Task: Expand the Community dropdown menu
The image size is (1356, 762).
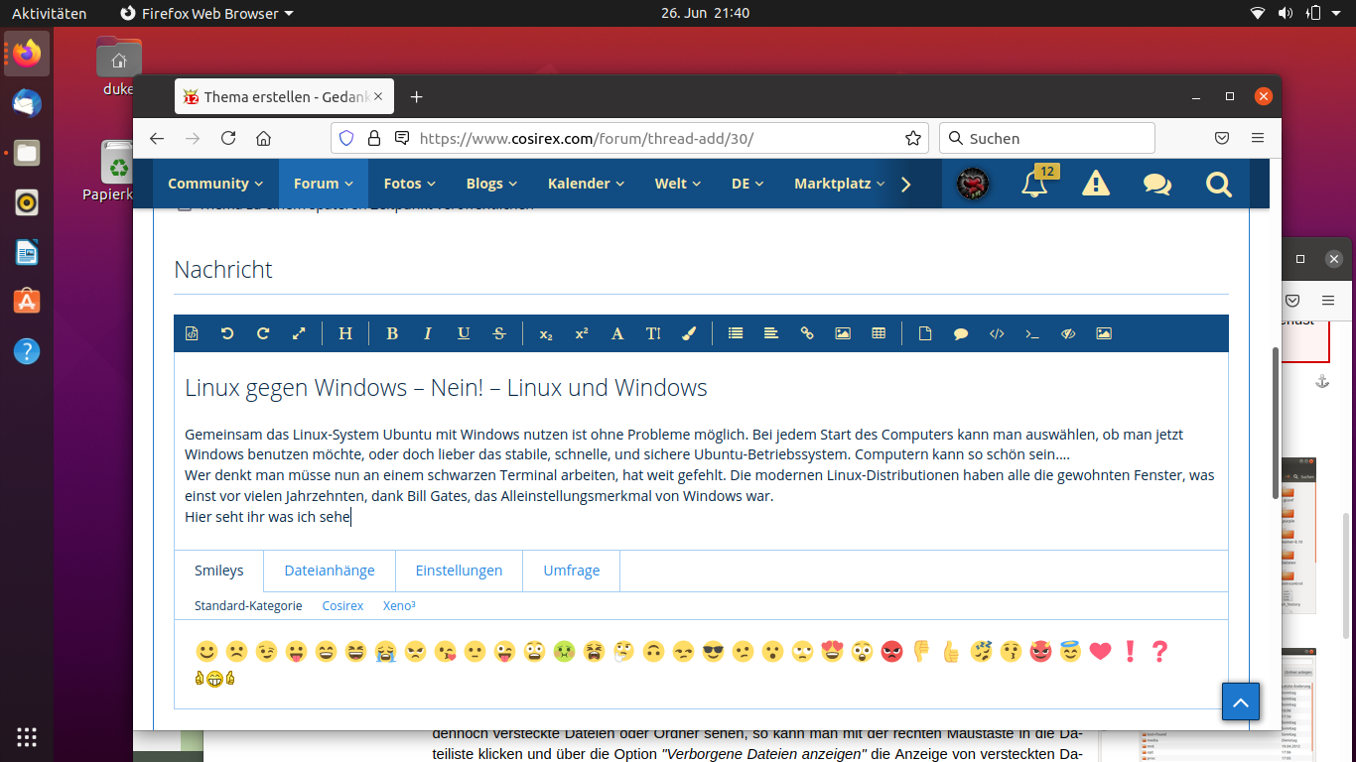Action: [215, 184]
